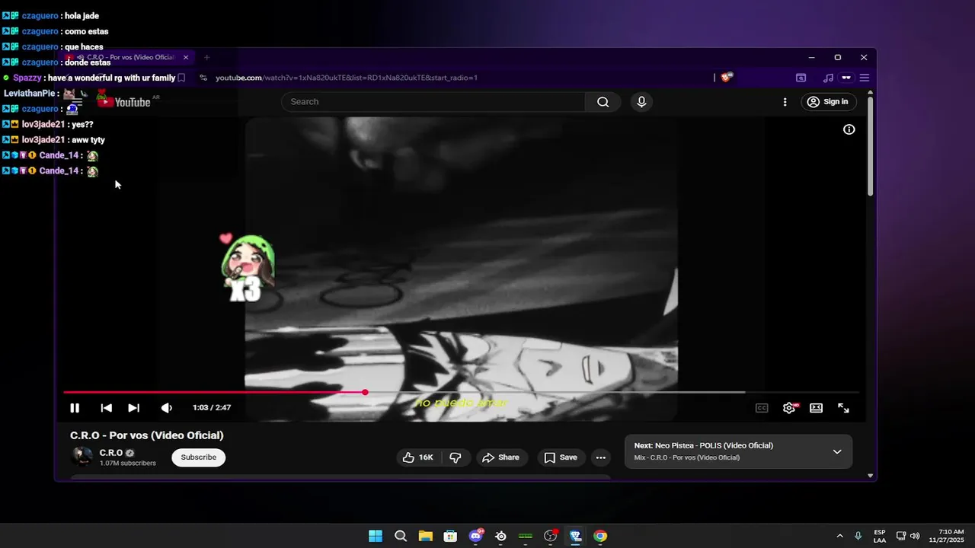Image resolution: width=975 pixels, height=548 pixels.
Task: Pause the YouTube video
Action: coord(75,408)
